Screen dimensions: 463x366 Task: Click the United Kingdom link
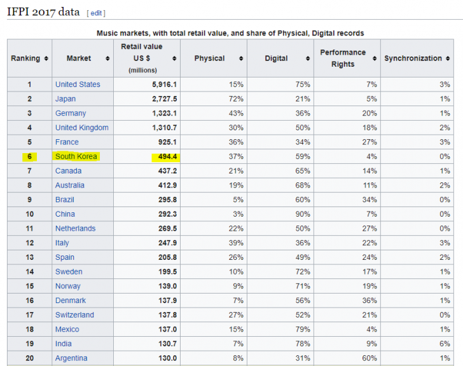point(81,128)
